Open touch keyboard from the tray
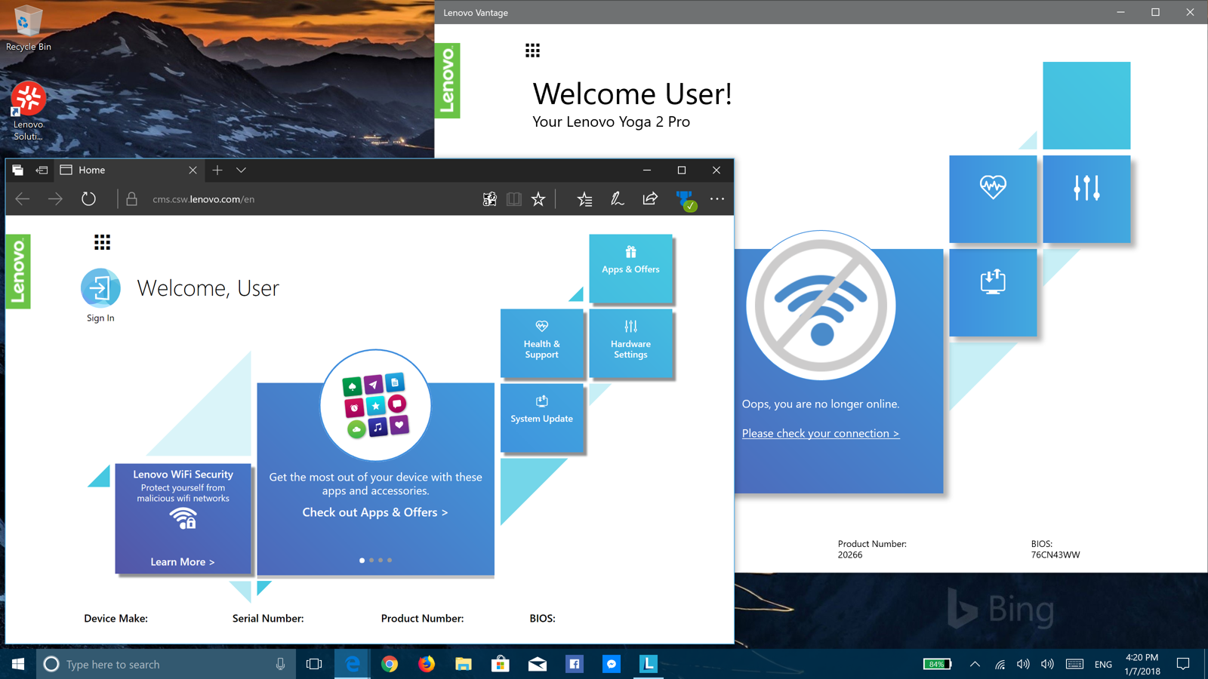Image resolution: width=1208 pixels, height=679 pixels. (1074, 665)
